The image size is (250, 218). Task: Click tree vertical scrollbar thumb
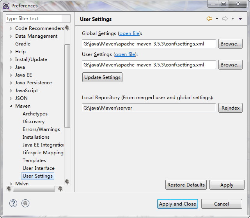[x=67, y=86]
